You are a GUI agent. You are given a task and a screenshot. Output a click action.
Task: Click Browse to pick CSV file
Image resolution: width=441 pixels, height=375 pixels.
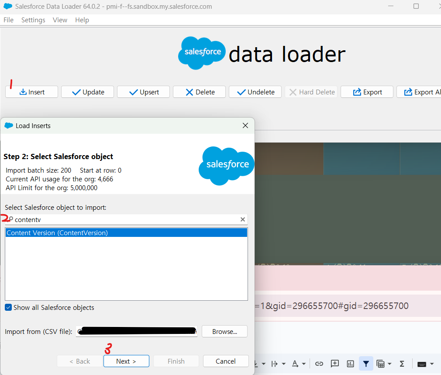pos(224,331)
